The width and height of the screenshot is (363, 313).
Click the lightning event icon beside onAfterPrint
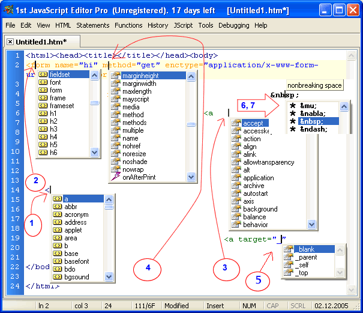[x=116, y=177]
